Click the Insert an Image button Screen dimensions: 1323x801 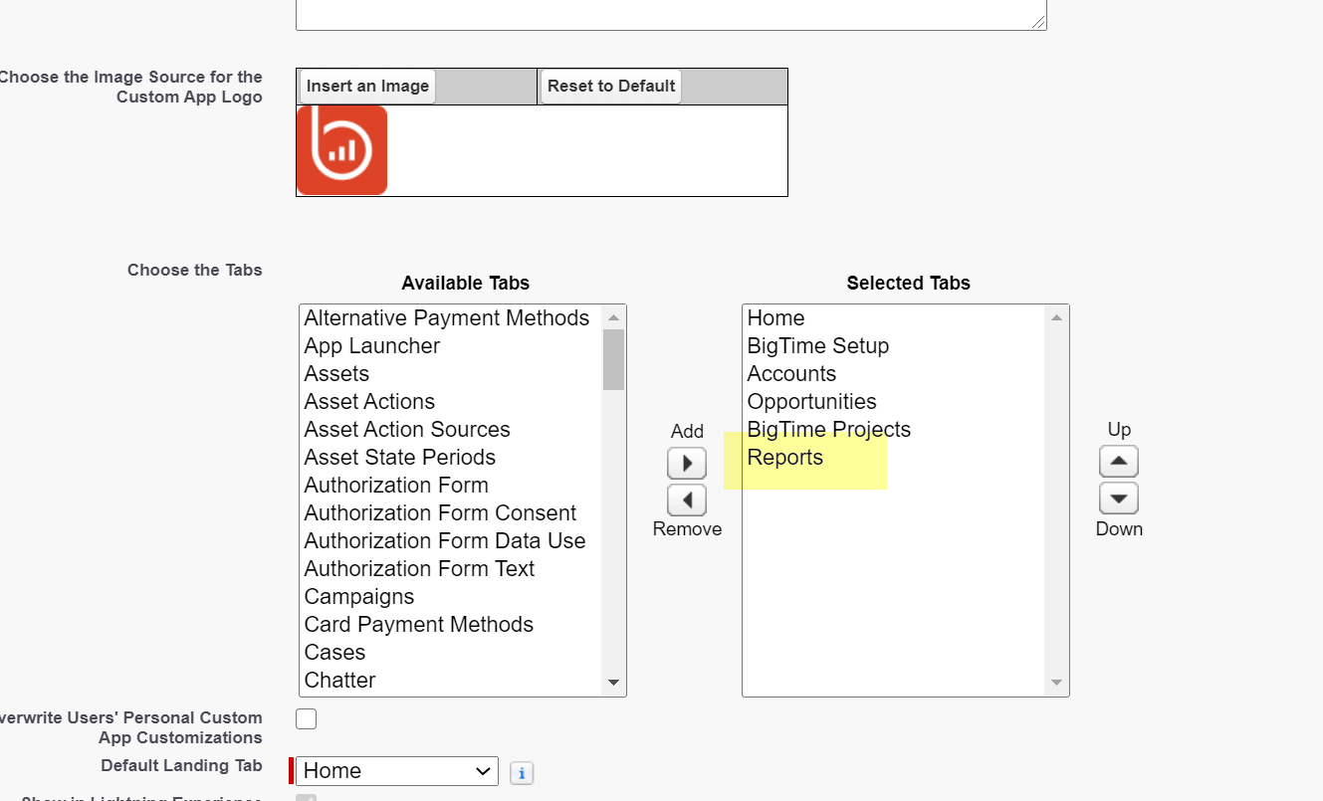point(367,87)
